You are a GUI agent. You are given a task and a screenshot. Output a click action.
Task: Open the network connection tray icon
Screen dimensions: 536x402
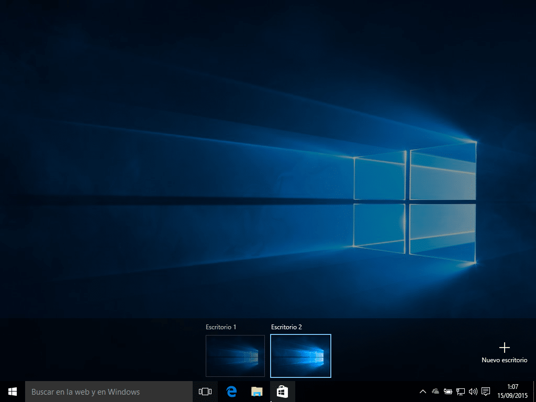461,392
